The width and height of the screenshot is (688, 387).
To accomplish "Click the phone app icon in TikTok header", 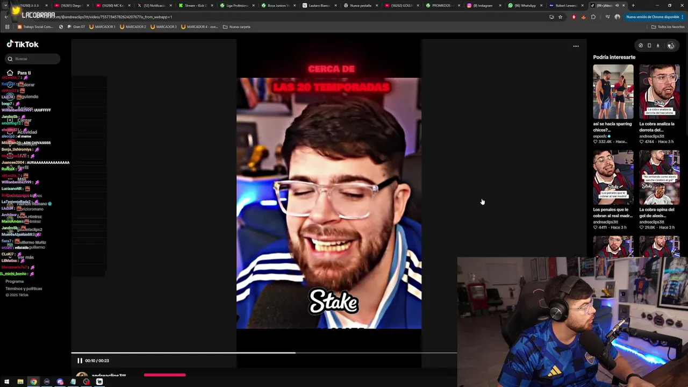I will tap(649, 46).
